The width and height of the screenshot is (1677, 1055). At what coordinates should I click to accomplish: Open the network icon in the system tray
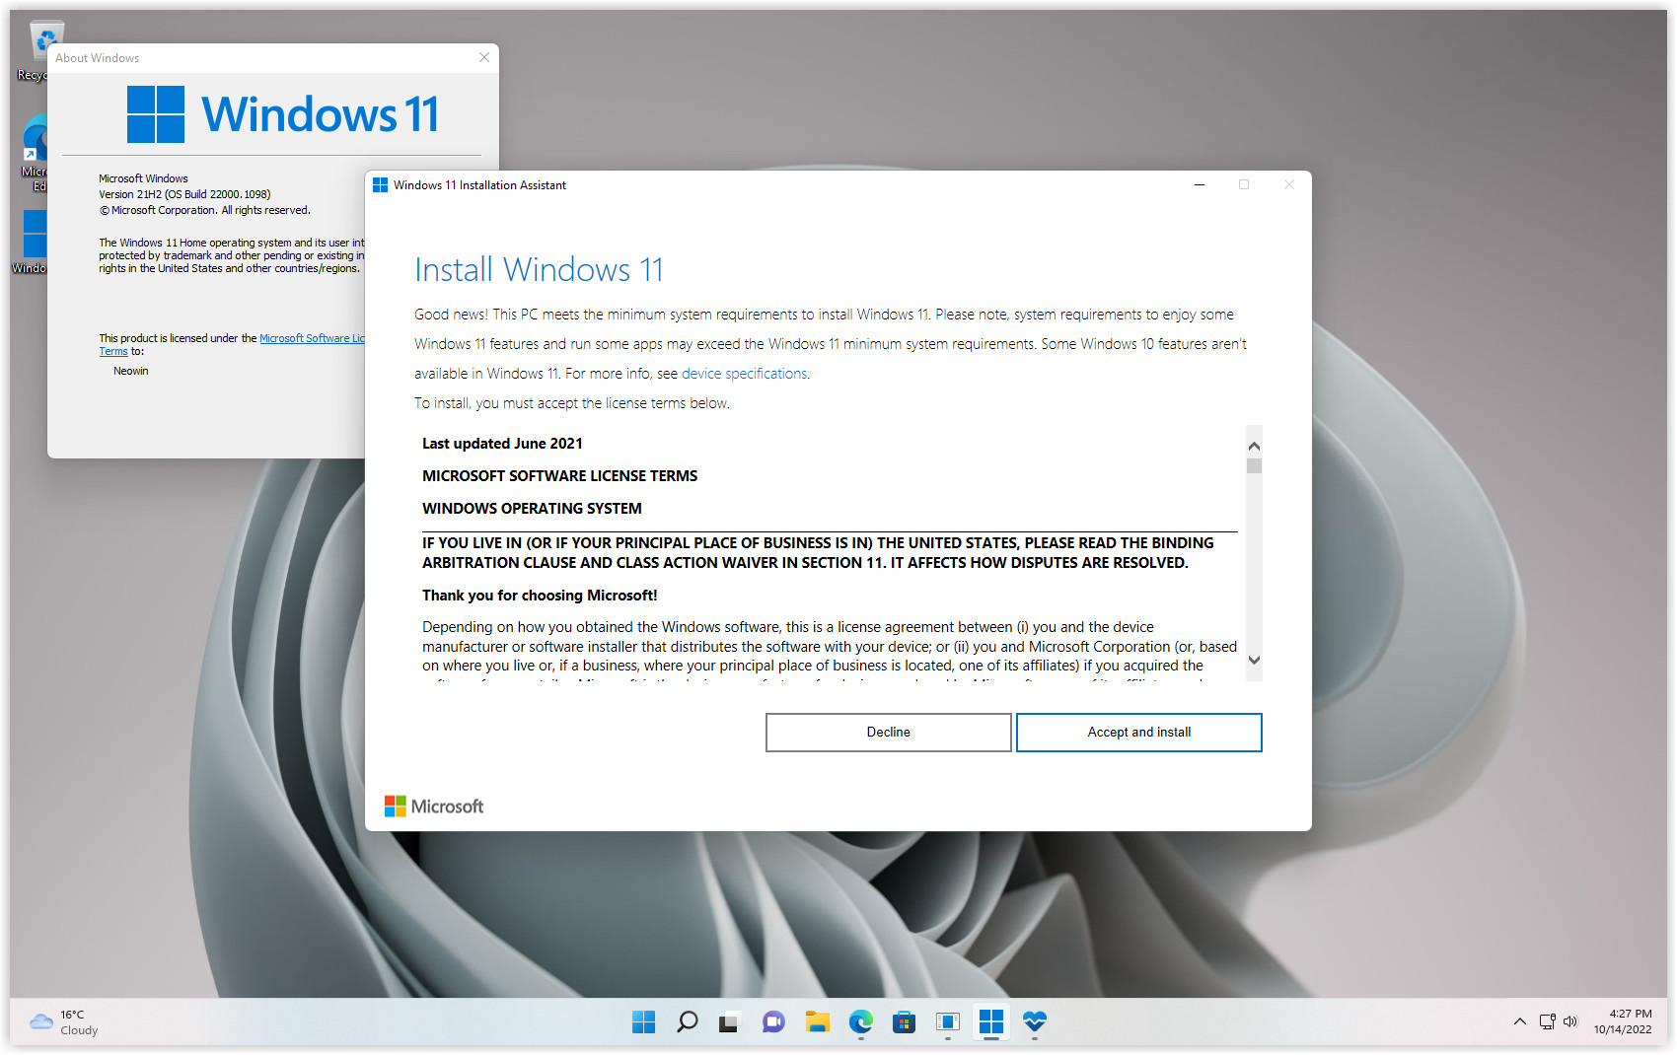(1545, 1021)
